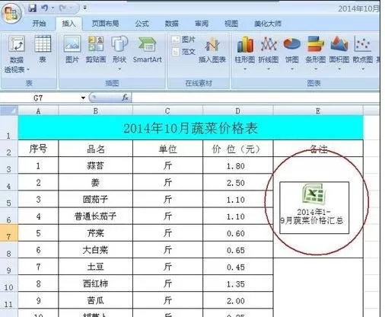Select column C header
Screen dimensions: 385x317
167,110
